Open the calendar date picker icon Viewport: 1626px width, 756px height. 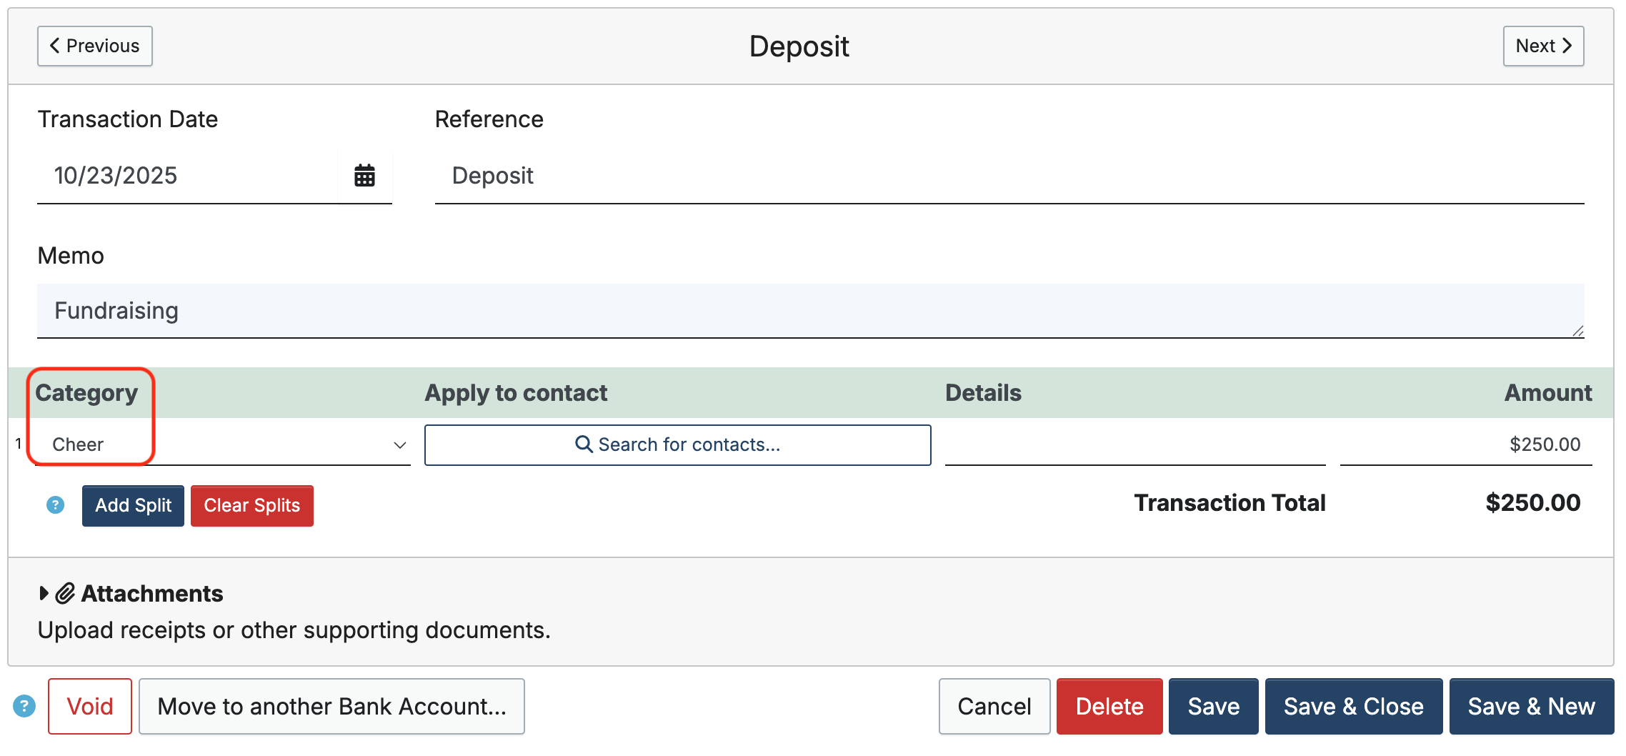point(364,176)
